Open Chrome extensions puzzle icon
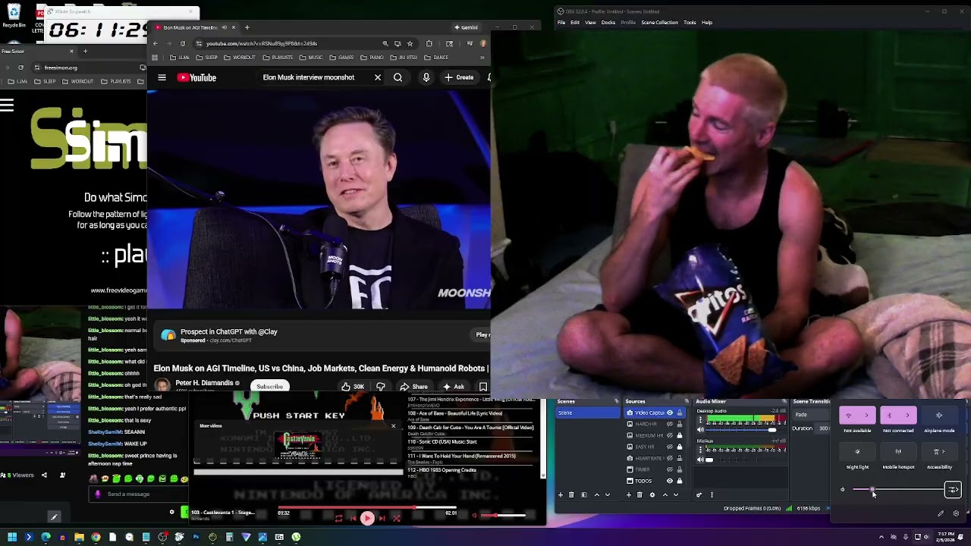This screenshot has width=971, height=546. [429, 43]
